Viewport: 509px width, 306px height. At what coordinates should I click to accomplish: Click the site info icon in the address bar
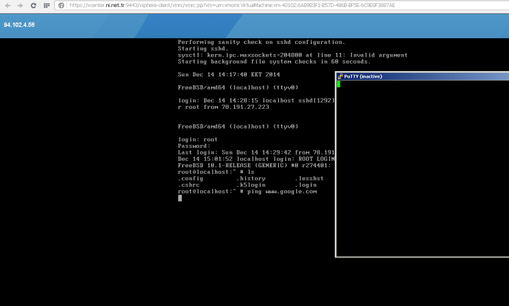click(61, 6)
